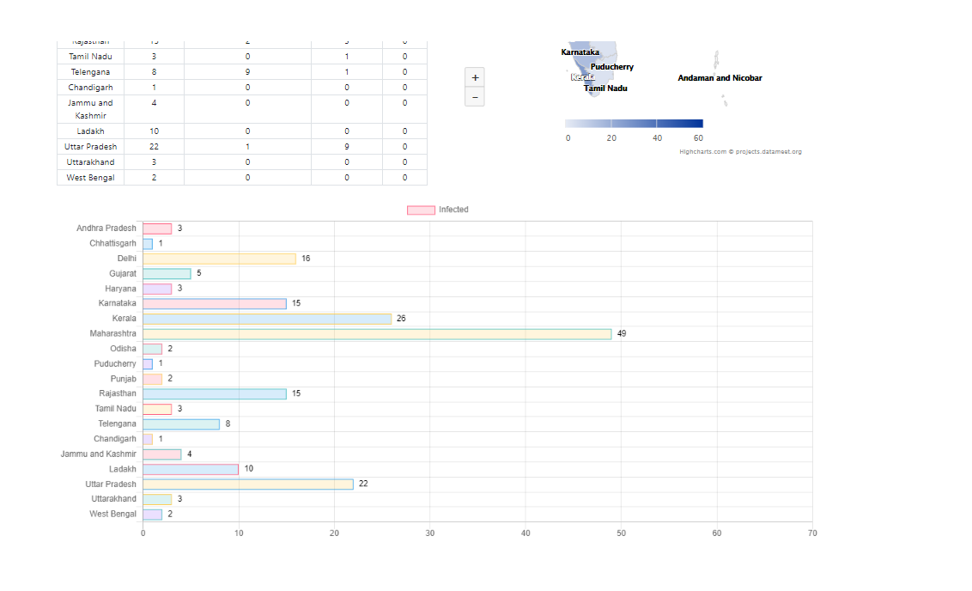Click the map color scale gradient bar

[x=635, y=124]
